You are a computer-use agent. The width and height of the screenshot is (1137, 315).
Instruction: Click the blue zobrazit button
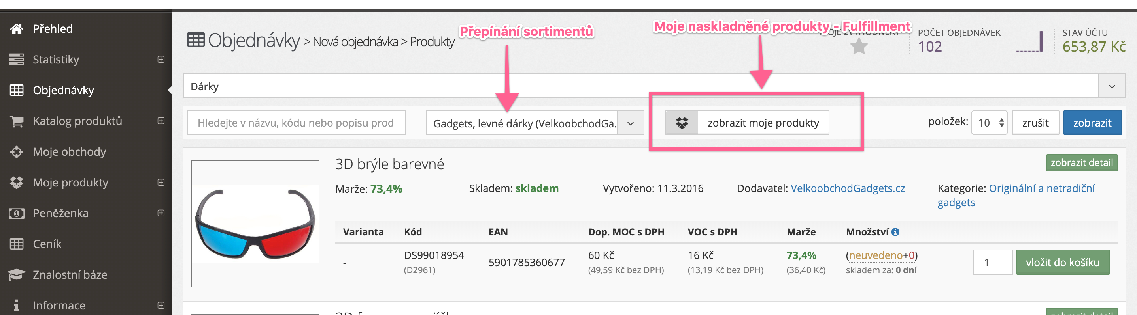click(1092, 123)
